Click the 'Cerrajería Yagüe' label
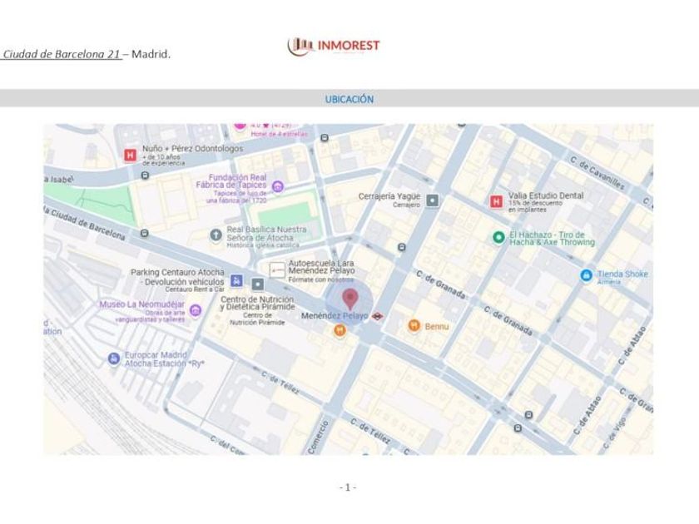This screenshot has width=699, height=524. tap(389, 196)
